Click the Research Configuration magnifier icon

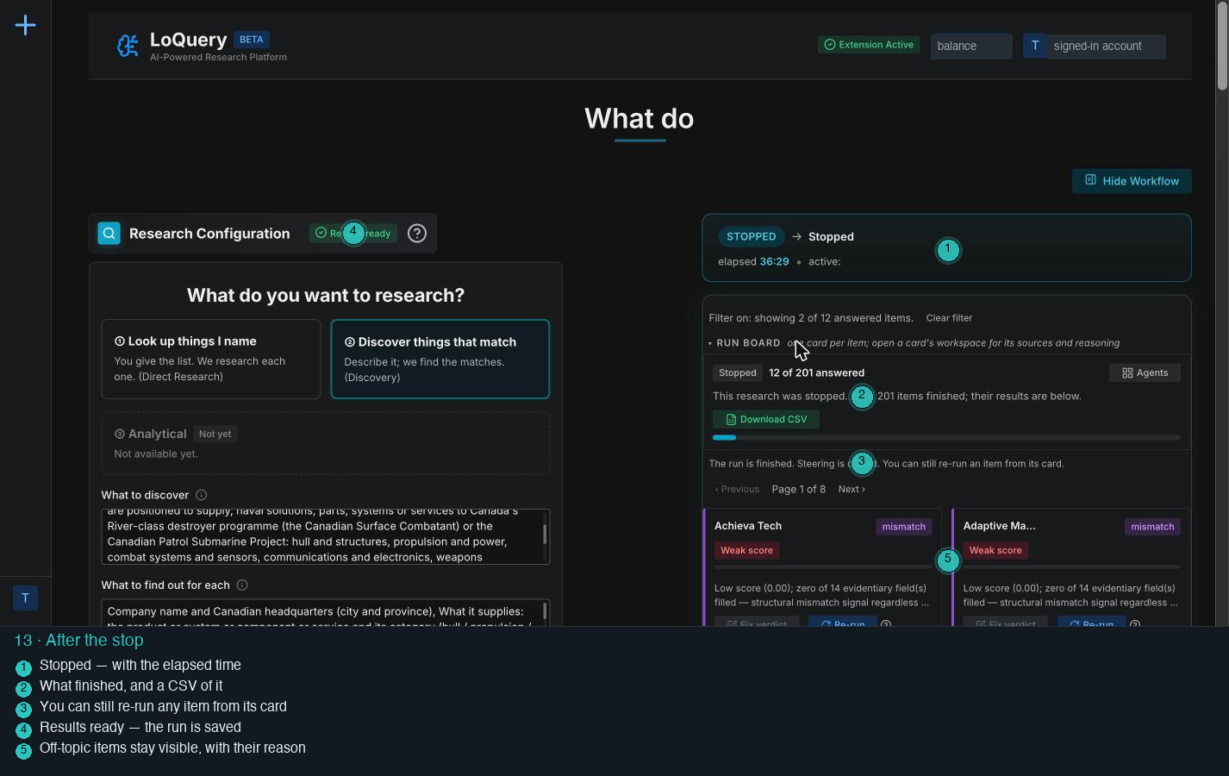(109, 234)
